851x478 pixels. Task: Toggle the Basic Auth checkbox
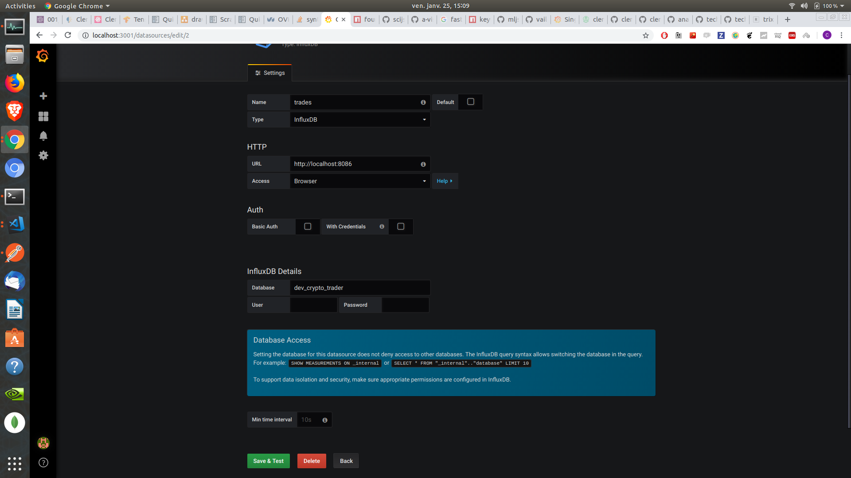308,227
